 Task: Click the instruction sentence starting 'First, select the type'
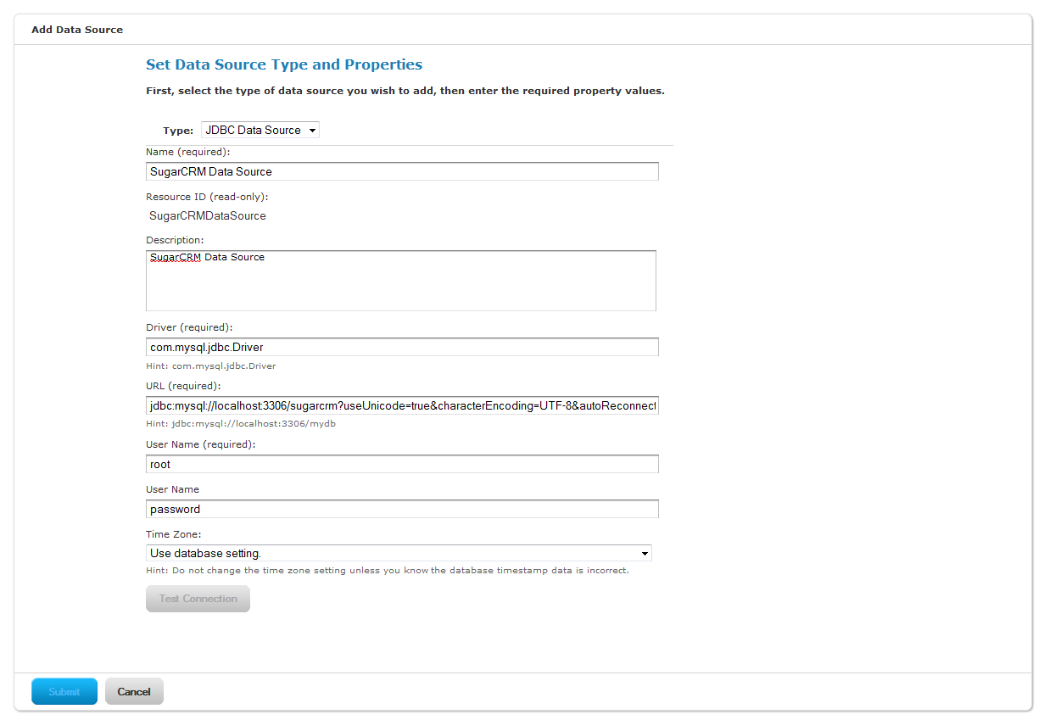point(405,91)
